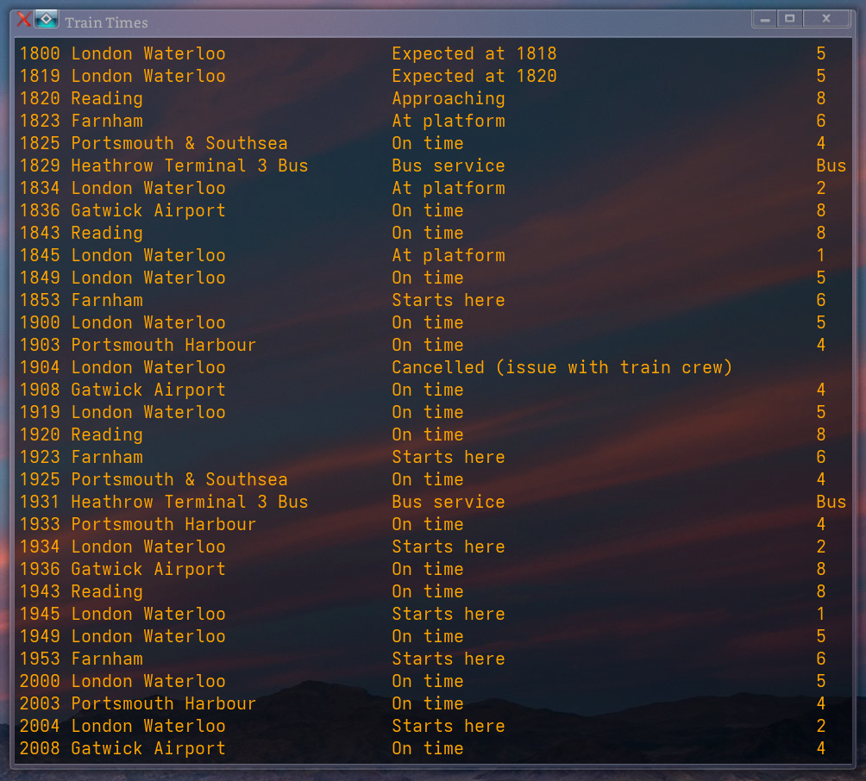The width and height of the screenshot is (866, 781).
Task: Select the 1949 London Waterloo row
Action: pos(433,636)
